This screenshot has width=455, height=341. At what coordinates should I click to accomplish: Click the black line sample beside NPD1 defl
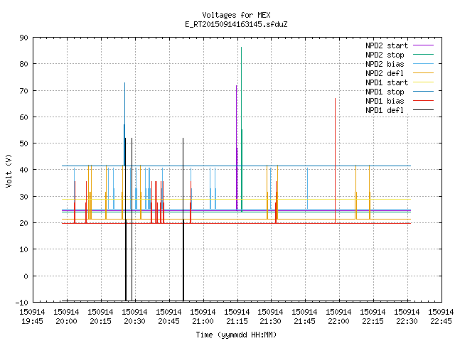click(424, 110)
